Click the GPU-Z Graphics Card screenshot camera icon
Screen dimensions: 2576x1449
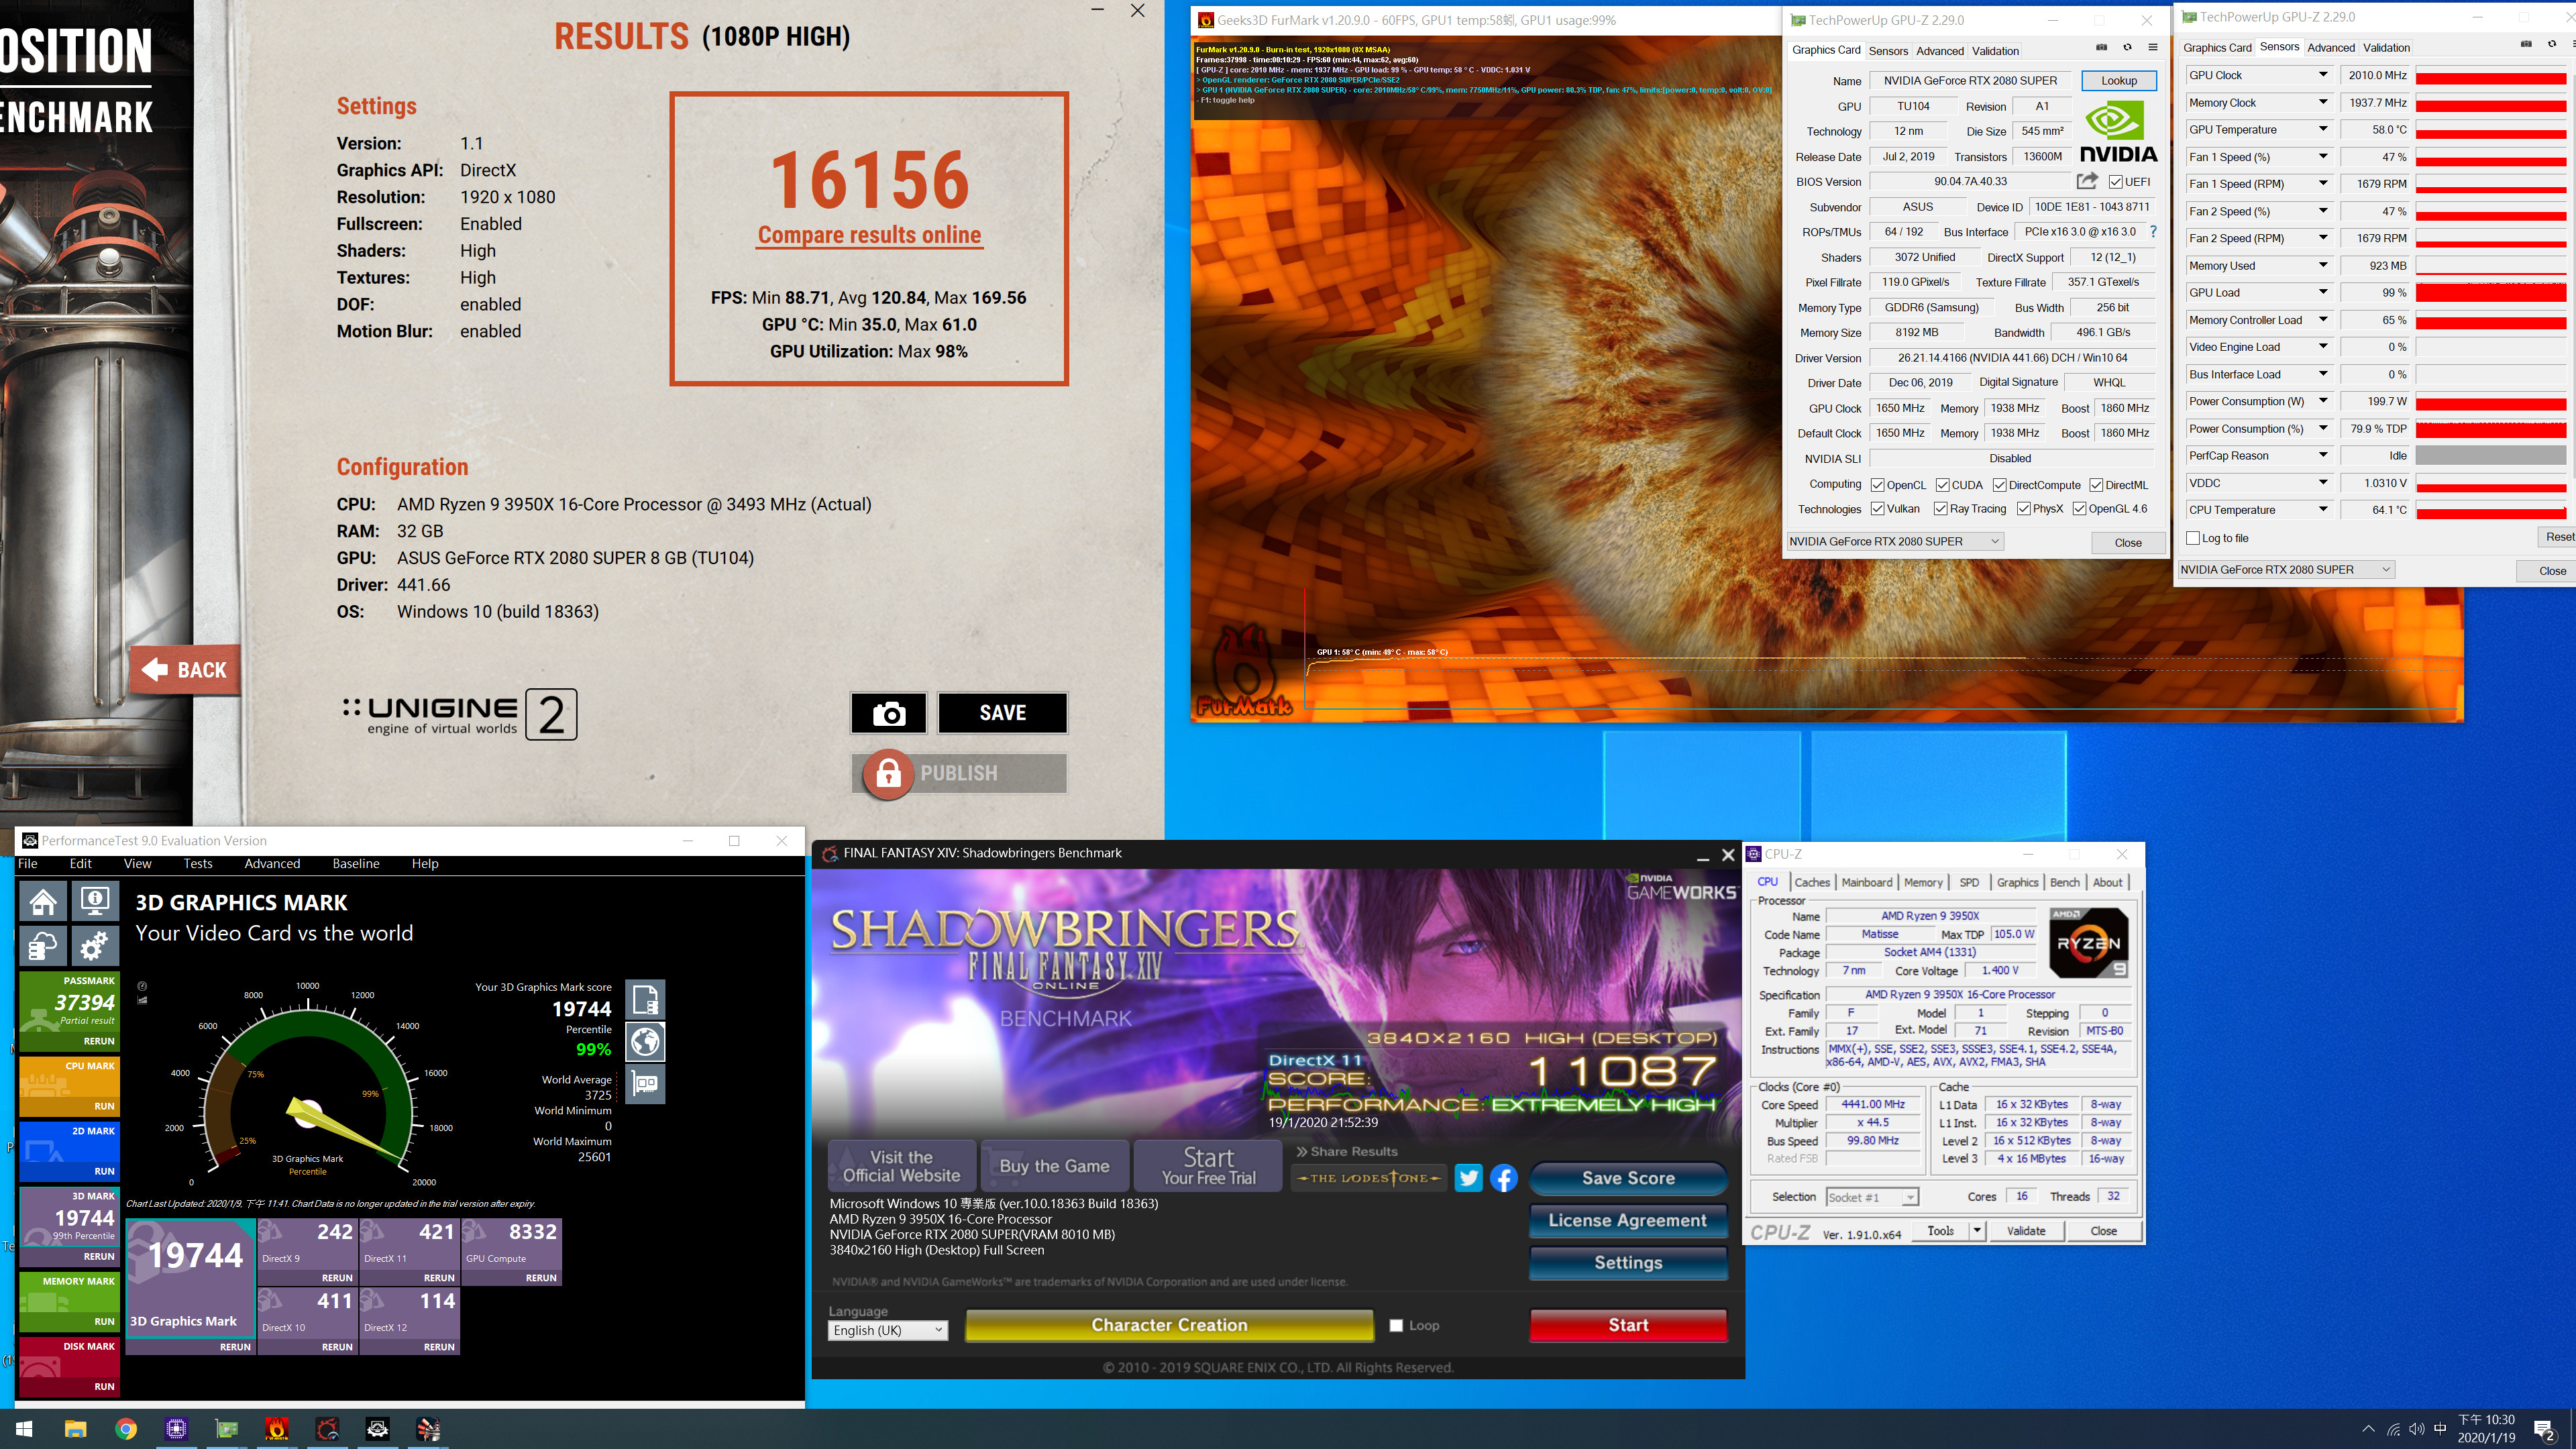pyautogui.click(x=2101, y=47)
